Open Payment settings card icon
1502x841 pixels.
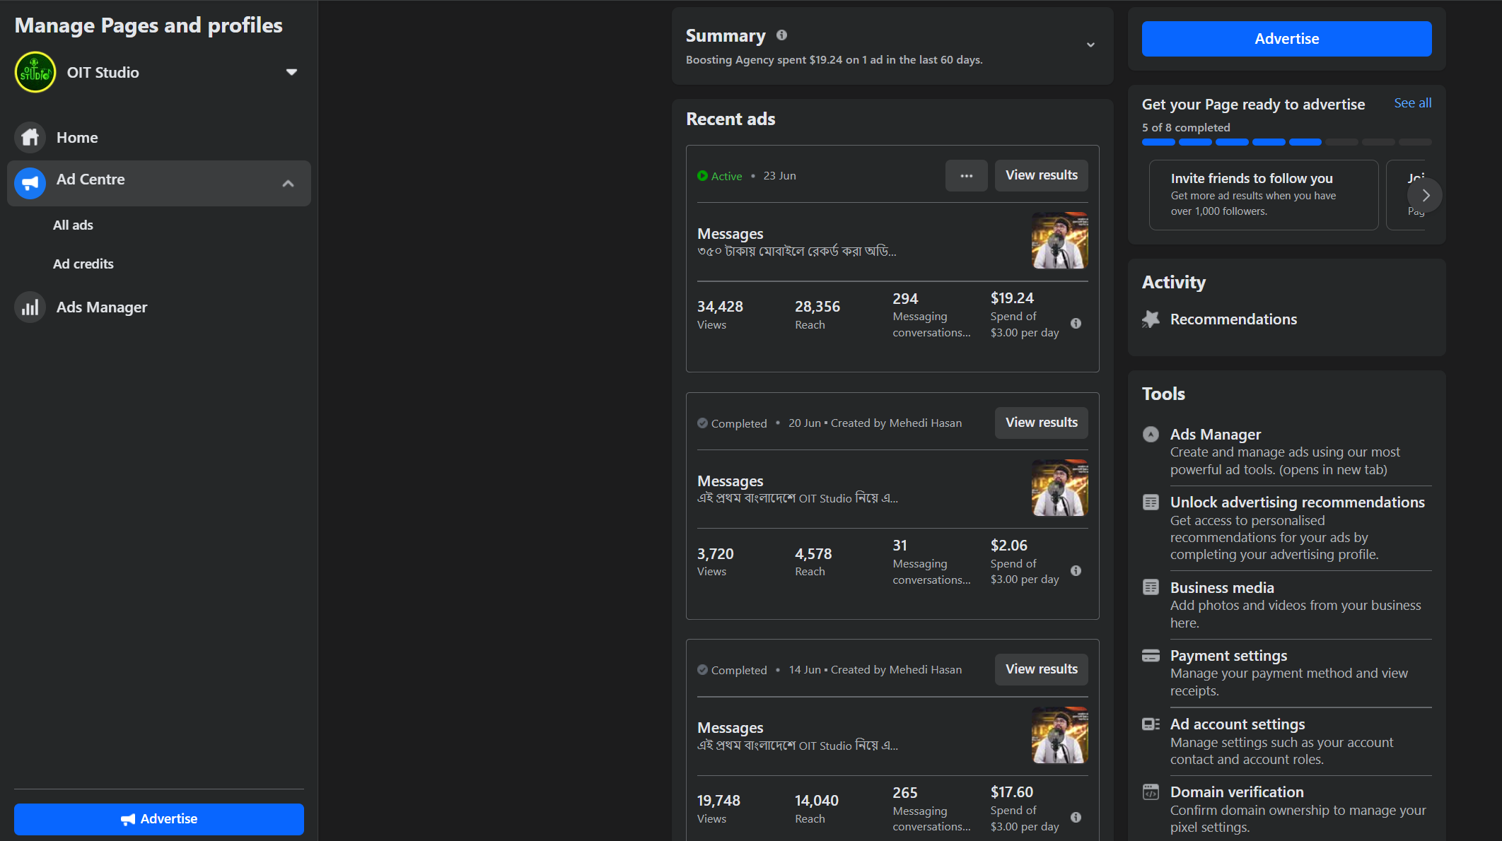click(x=1151, y=656)
